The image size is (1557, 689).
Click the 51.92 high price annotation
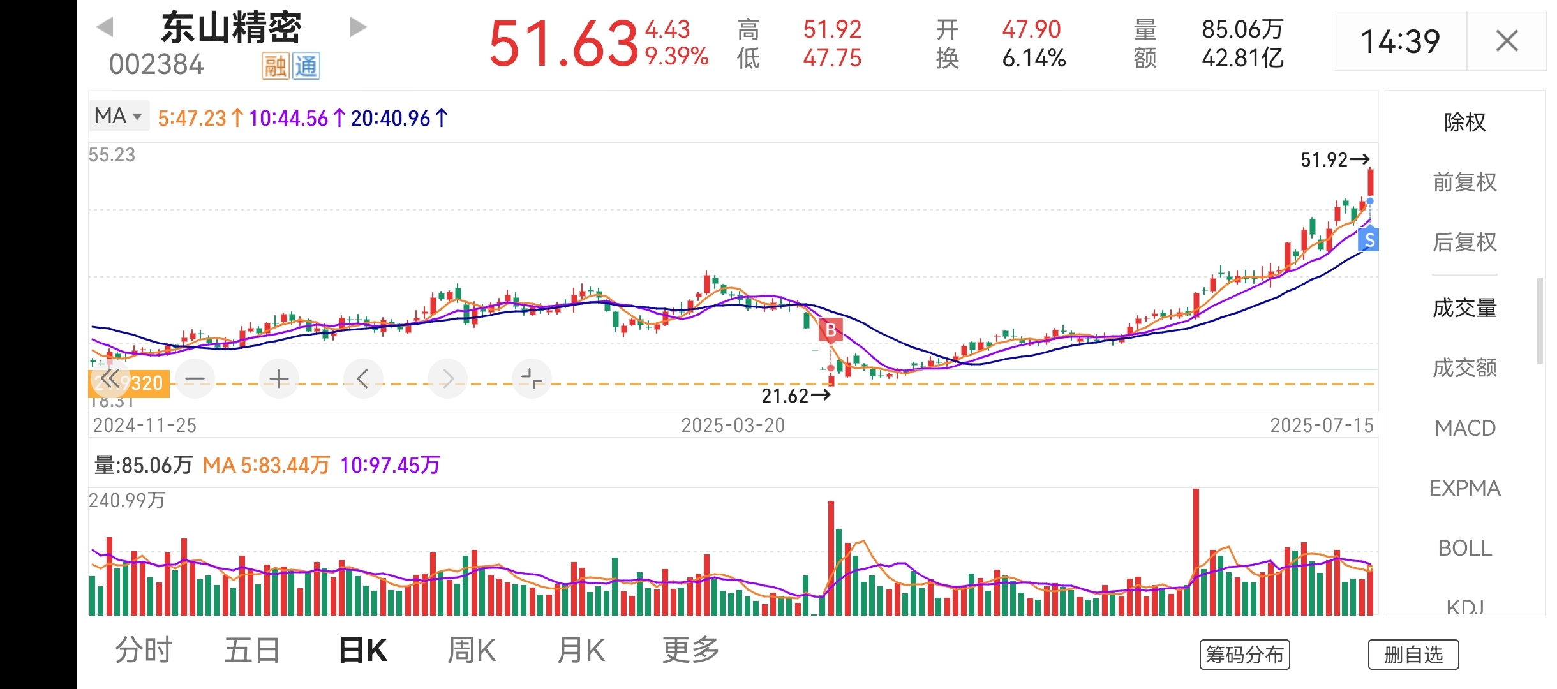tap(1335, 159)
